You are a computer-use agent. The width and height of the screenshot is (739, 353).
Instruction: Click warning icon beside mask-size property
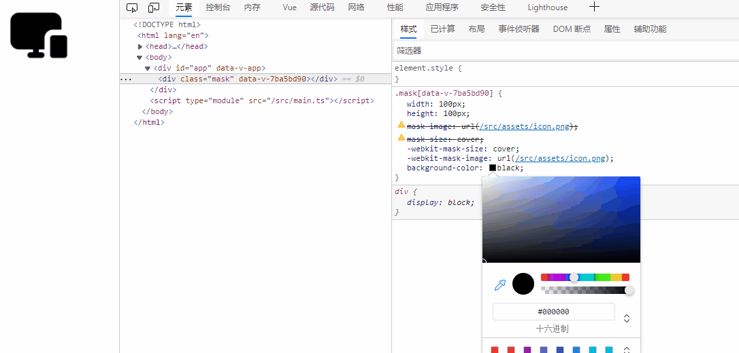pos(401,137)
